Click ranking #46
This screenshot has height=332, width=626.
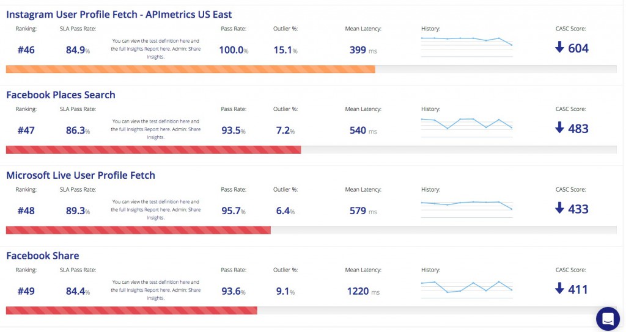tap(26, 50)
